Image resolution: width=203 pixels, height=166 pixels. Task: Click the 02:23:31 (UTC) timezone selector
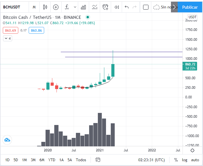click(x=151, y=160)
